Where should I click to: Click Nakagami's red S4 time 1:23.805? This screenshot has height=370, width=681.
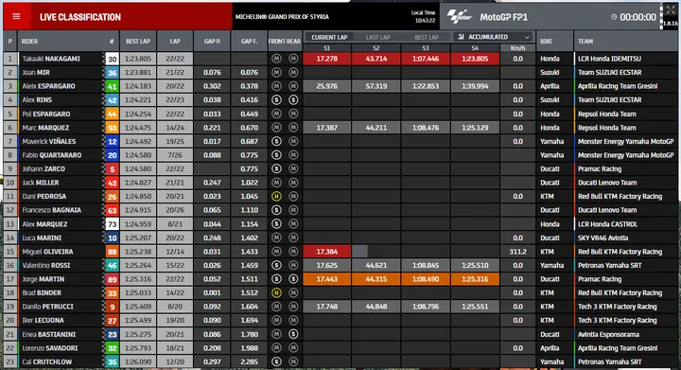tap(475, 59)
